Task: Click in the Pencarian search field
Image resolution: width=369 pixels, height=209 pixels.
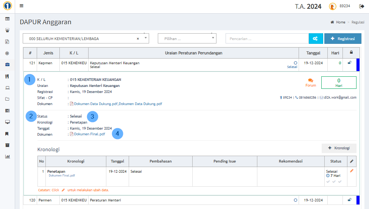Action: click(x=267, y=39)
